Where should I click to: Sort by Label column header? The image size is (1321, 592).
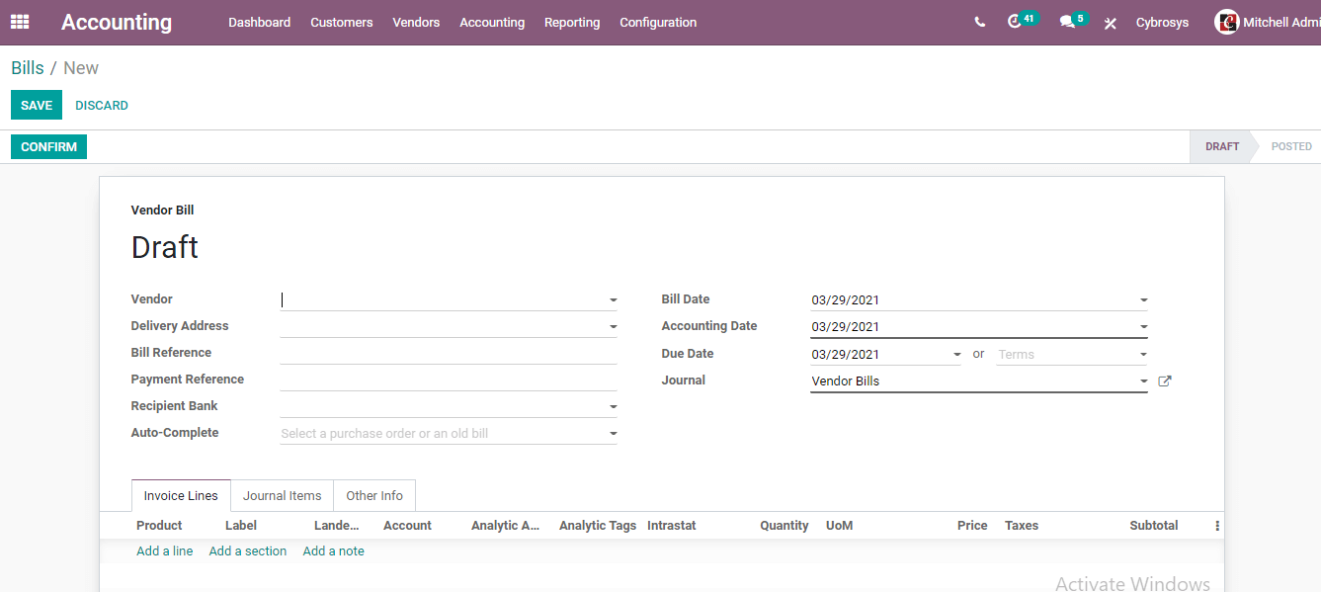tap(241, 526)
